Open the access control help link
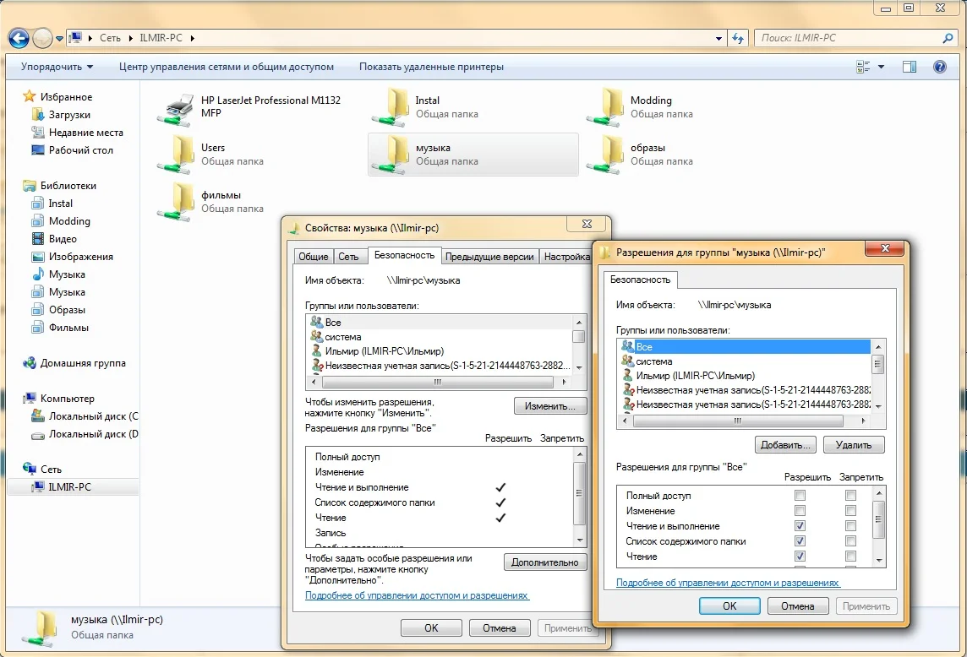967x657 pixels. [728, 583]
